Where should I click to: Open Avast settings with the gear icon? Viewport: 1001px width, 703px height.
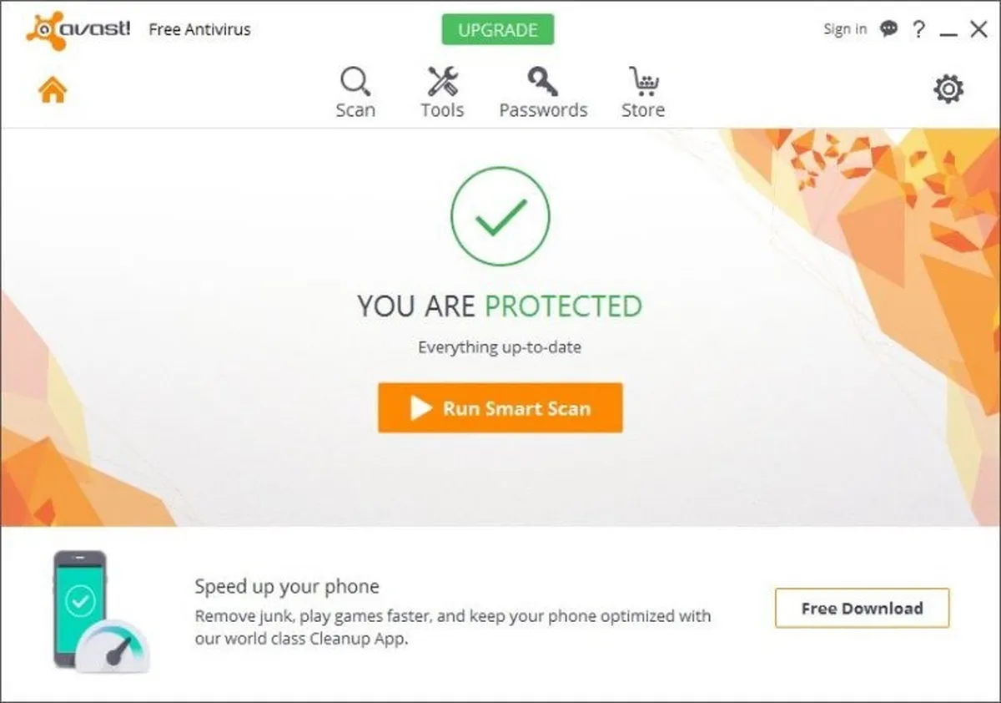(x=947, y=88)
